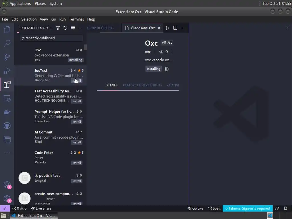Install create-new-component extension

pos(77,204)
